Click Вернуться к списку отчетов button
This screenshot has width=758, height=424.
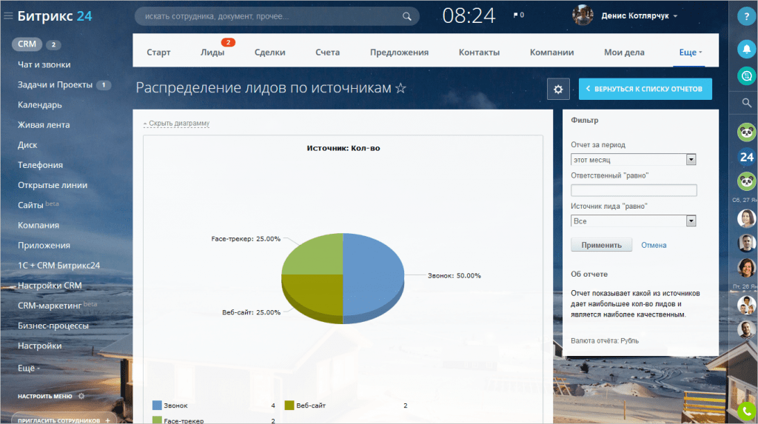point(645,89)
